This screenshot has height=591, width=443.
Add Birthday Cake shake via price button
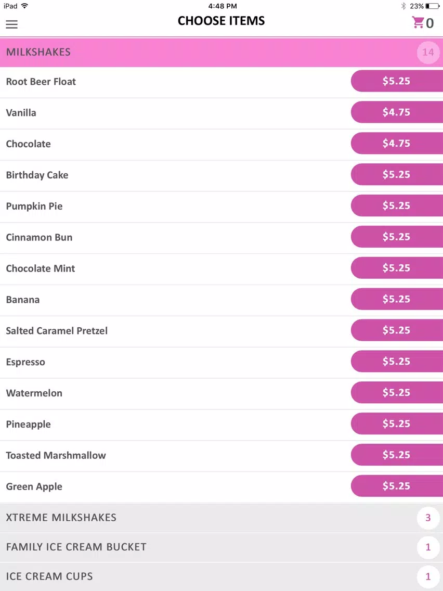tap(397, 174)
